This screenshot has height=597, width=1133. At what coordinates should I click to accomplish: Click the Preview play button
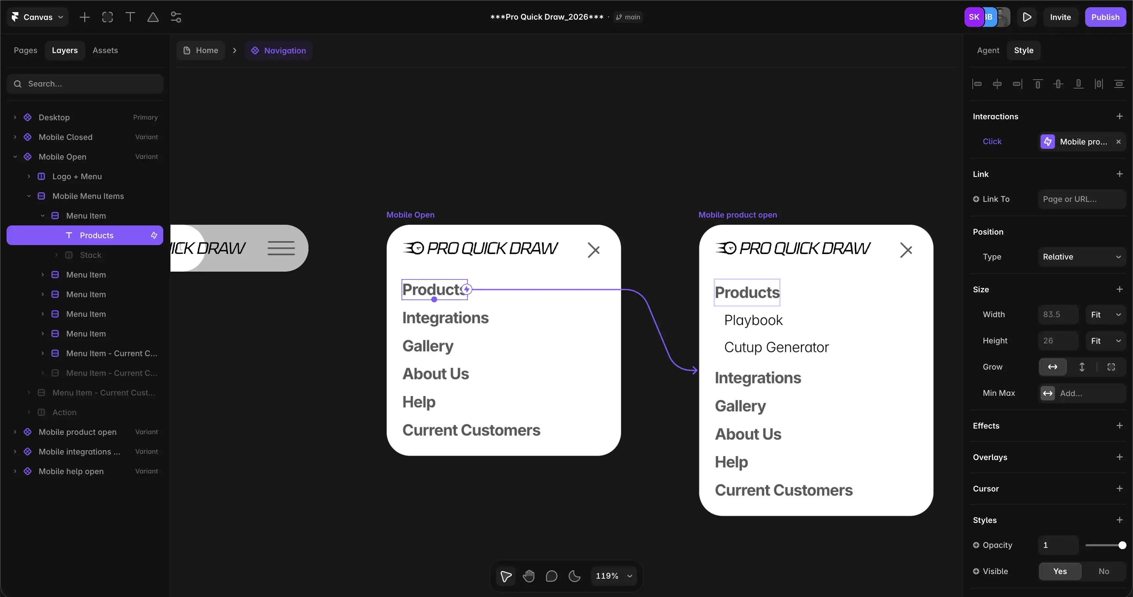pos(1027,17)
